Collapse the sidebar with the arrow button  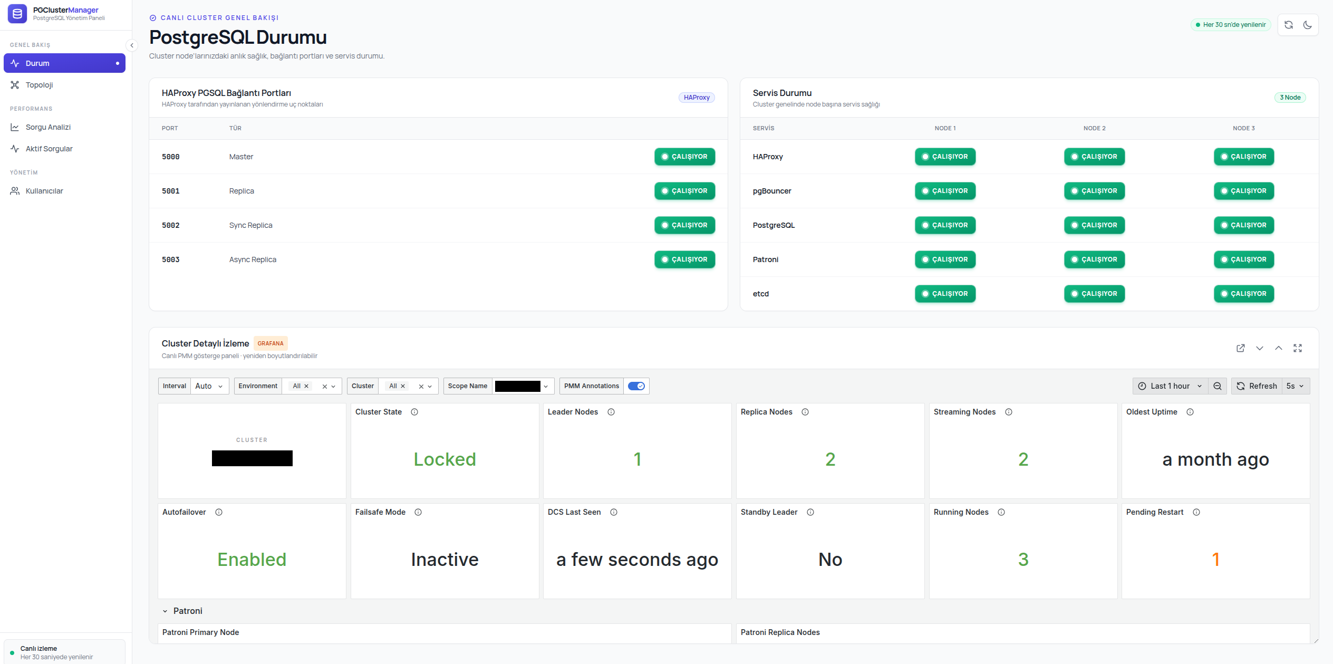(x=132, y=45)
